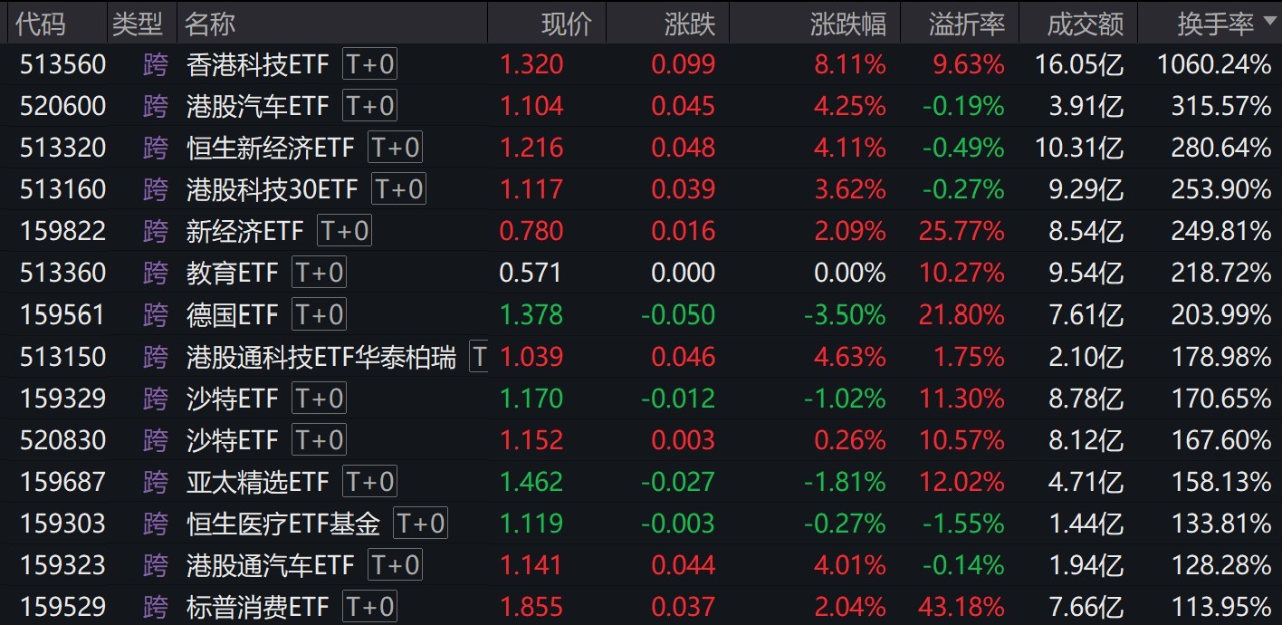Select the 港股通科技ETF华泰柏瑞 row

(x=320, y=357)
